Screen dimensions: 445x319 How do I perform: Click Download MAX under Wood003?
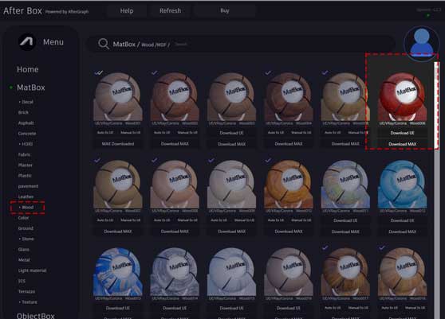pos(231,144)
